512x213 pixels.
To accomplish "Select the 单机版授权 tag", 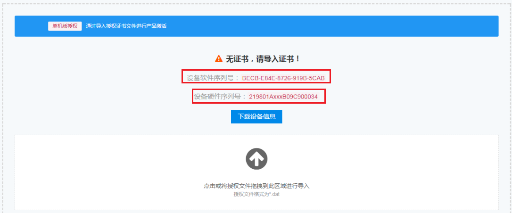I will point(65,26).
